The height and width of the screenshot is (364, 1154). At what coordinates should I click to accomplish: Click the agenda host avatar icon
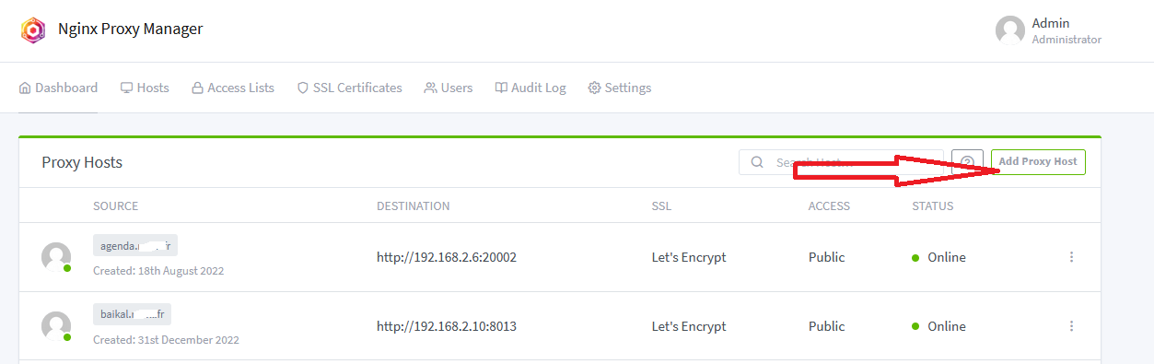pos(56,257)
